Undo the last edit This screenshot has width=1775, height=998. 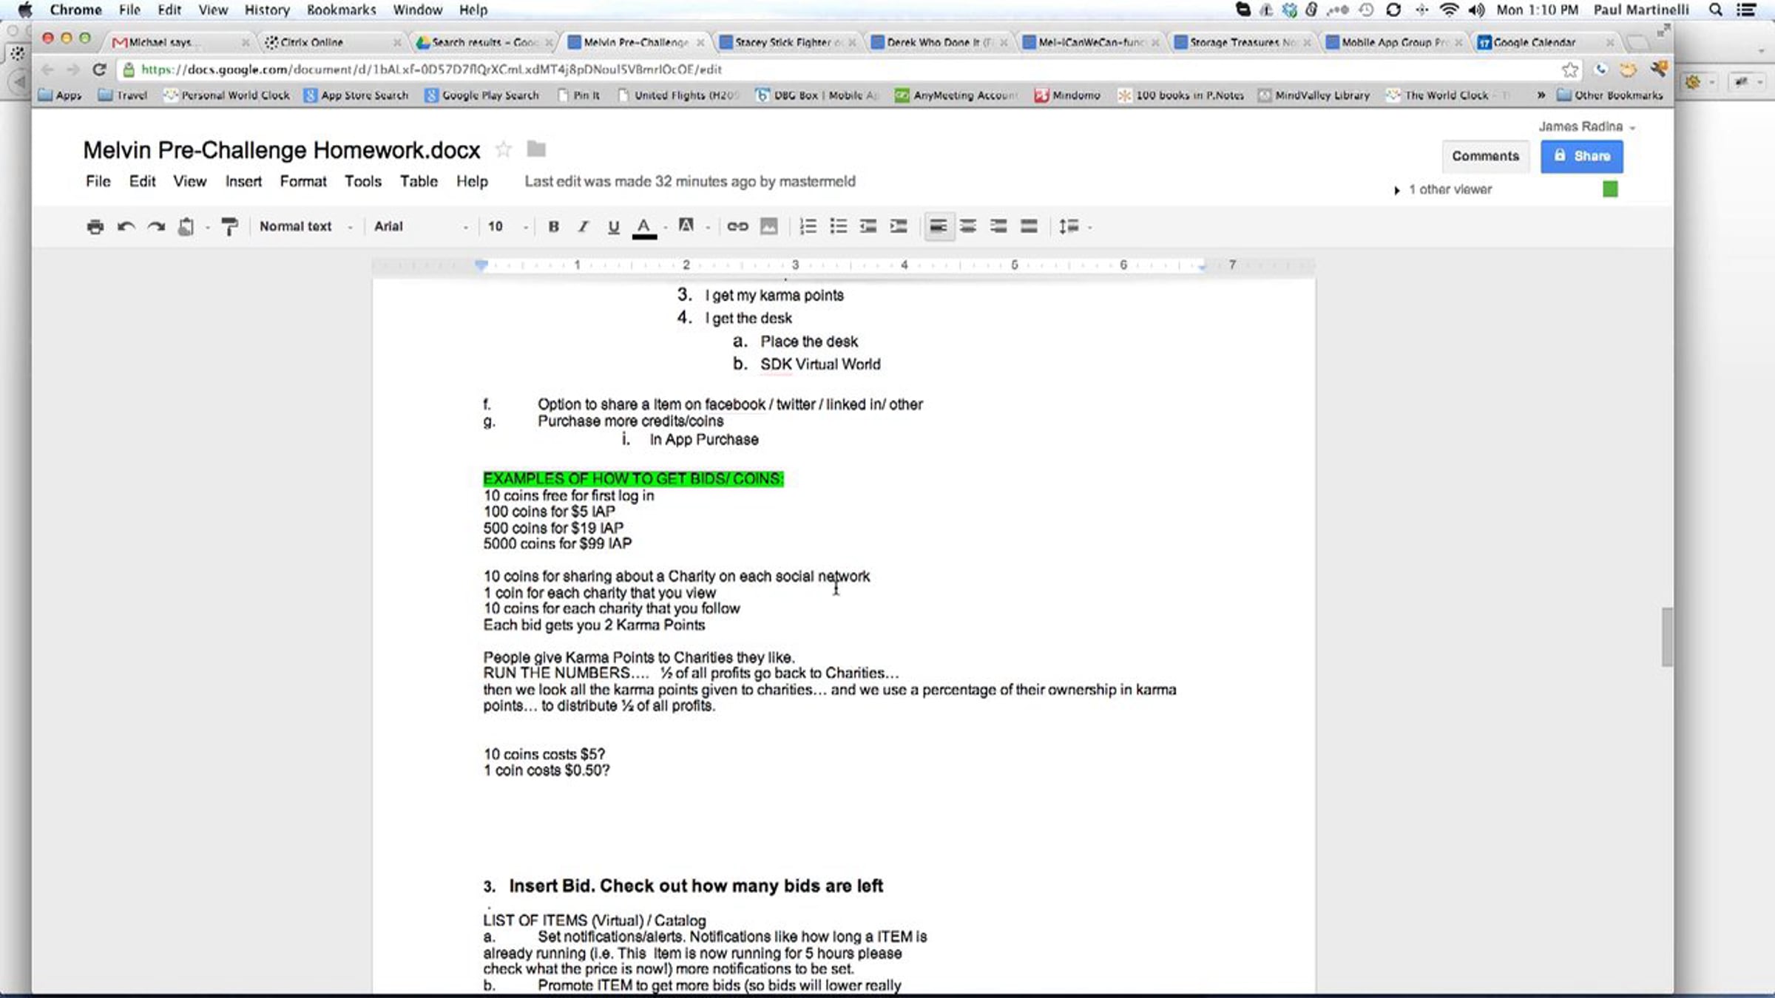pyautogui.click(x=126, y=226)
